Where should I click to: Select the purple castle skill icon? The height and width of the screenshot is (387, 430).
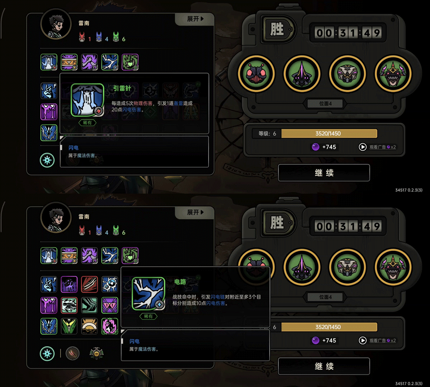pos(69,284)
